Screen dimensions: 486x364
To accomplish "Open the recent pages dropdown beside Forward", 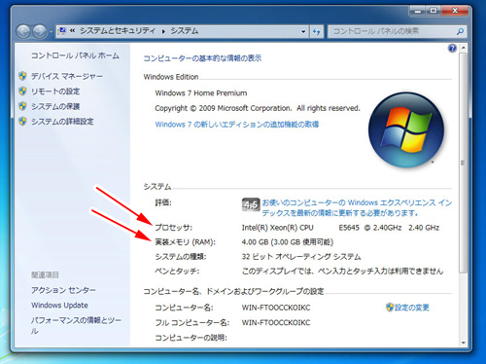I will [x=51, y=32].
